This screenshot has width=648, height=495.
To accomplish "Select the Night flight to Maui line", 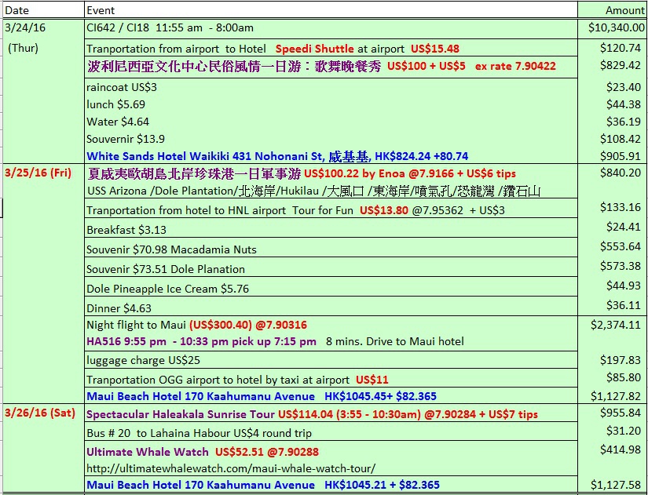I will pos(196,325).
